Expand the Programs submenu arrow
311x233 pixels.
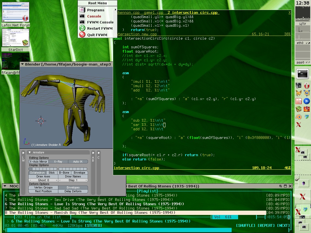(x=115, y=9)
